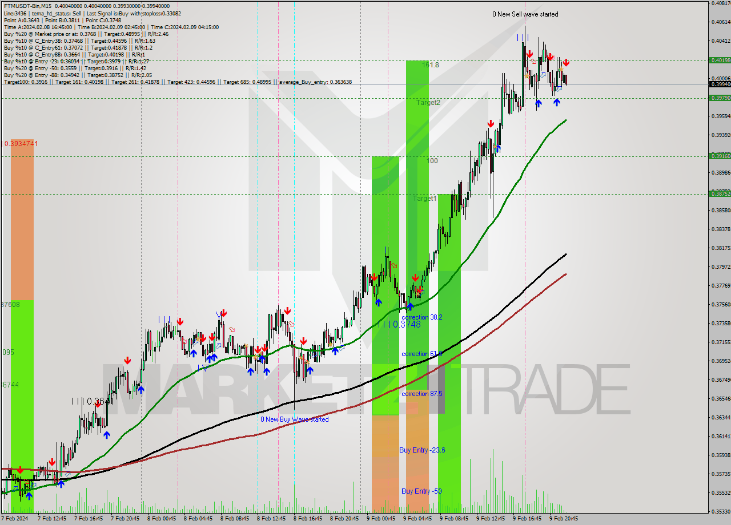Click the 0.36344 price axis label
731x525 pixels.
point(721,417)
